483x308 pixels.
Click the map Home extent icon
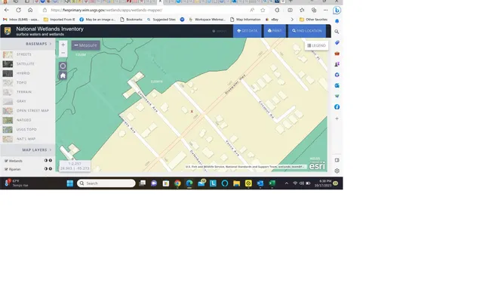pyautogui.click(x=63, y=75)
